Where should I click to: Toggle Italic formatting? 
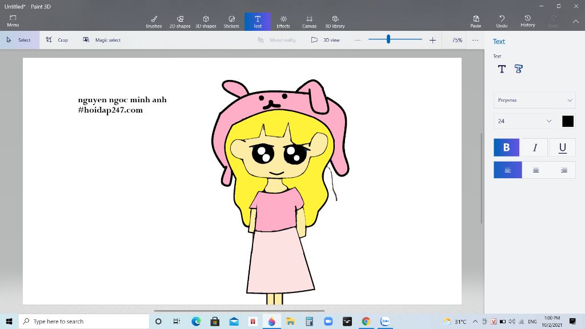point(535,147)
